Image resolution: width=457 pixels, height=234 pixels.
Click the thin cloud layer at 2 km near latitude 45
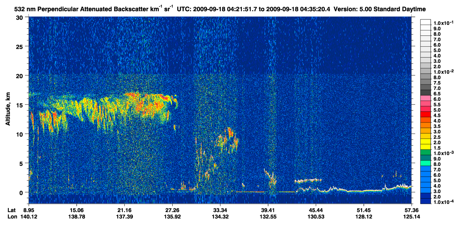tap(308, 181)
